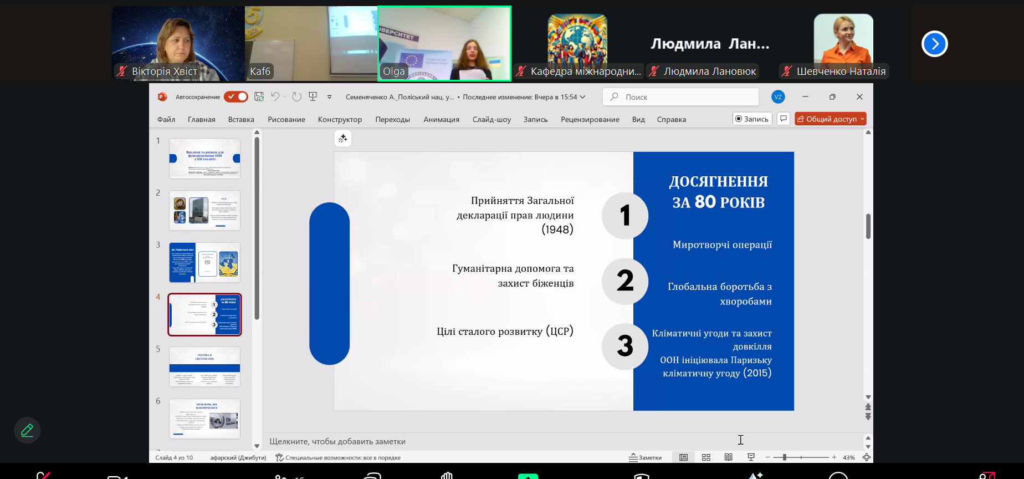Viewport: 1024px width, 479px height.
Task: Expand file name and last-modified dropdown
Action: point(582,97)
